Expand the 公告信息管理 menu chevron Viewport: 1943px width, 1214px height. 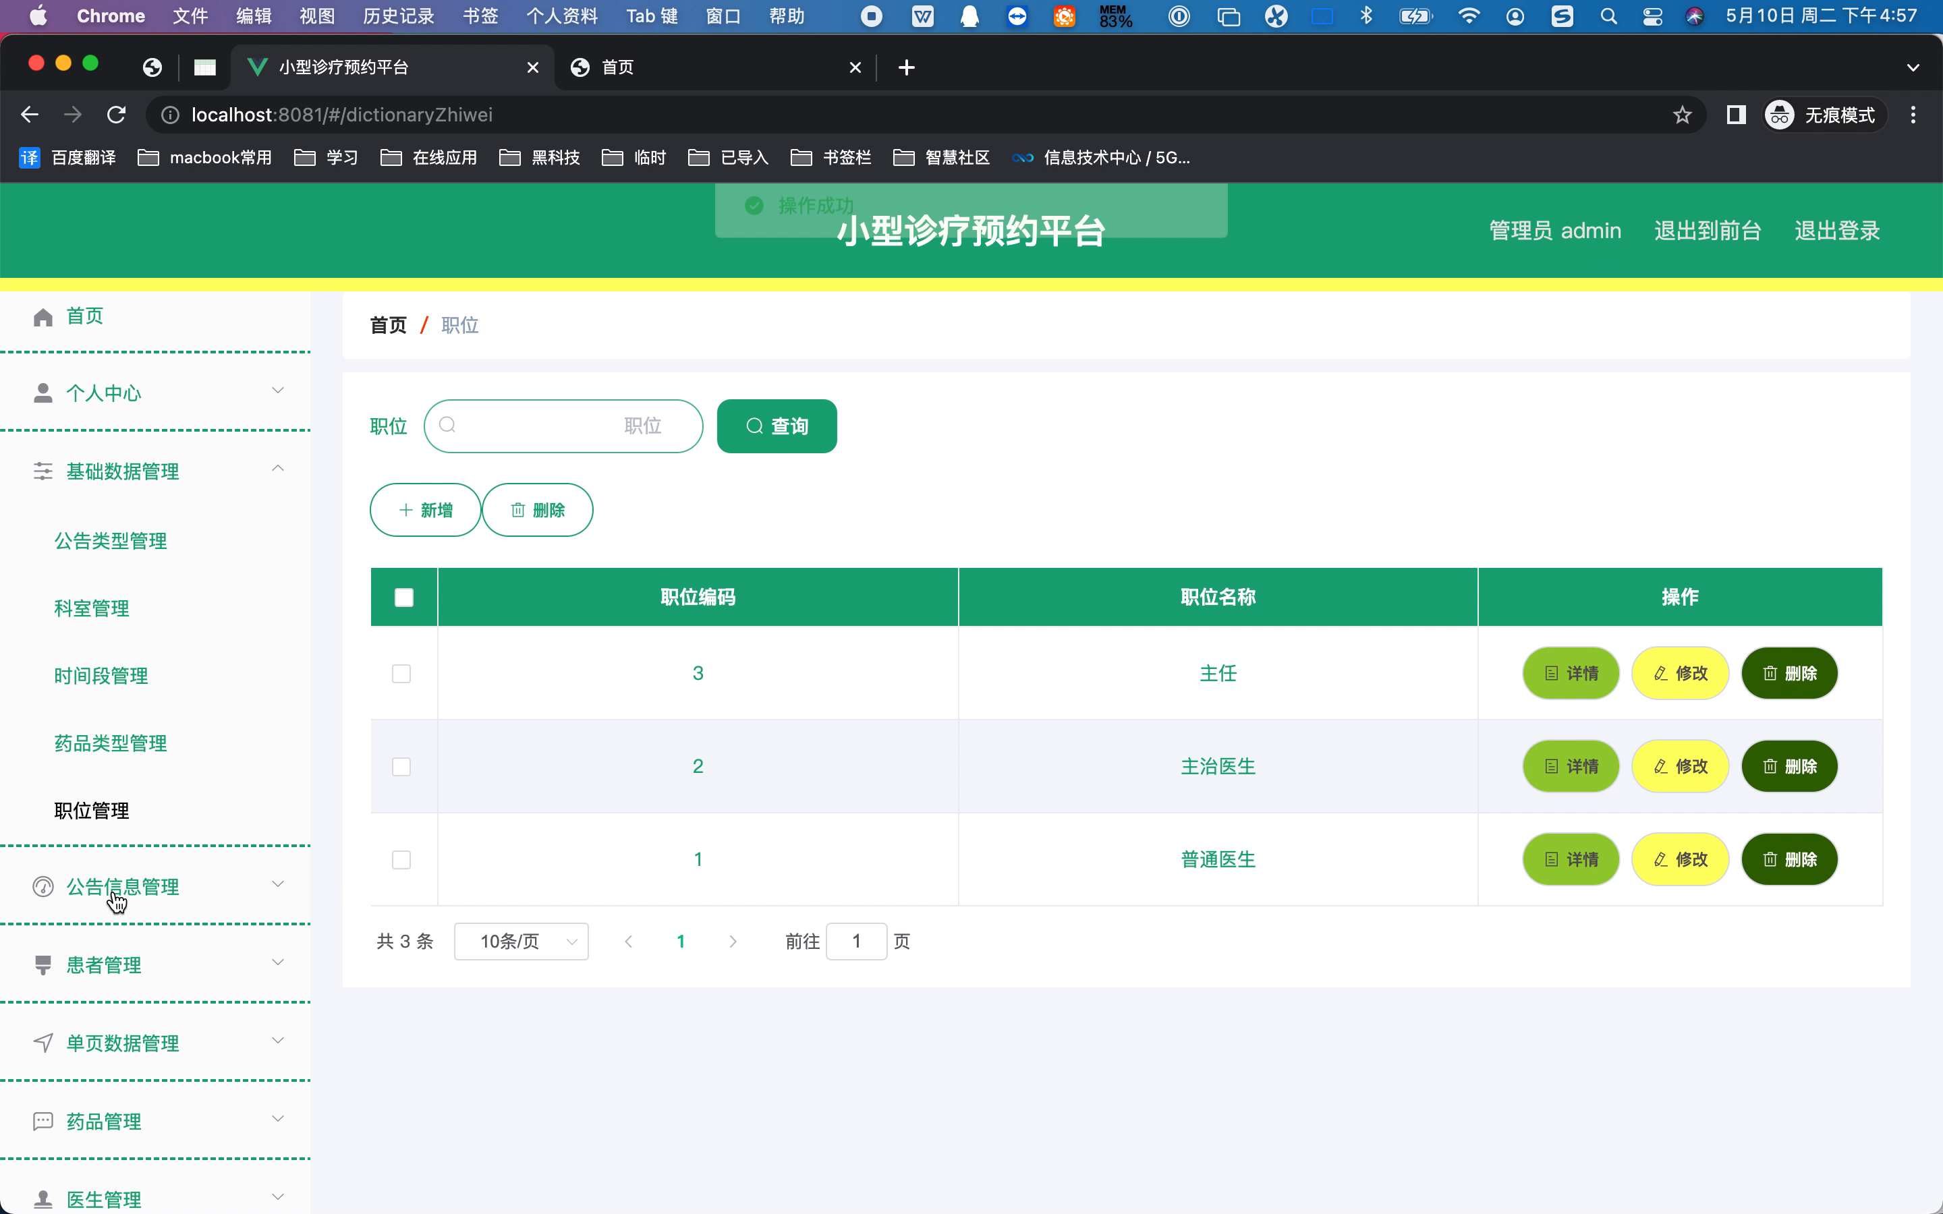point(278,884)
